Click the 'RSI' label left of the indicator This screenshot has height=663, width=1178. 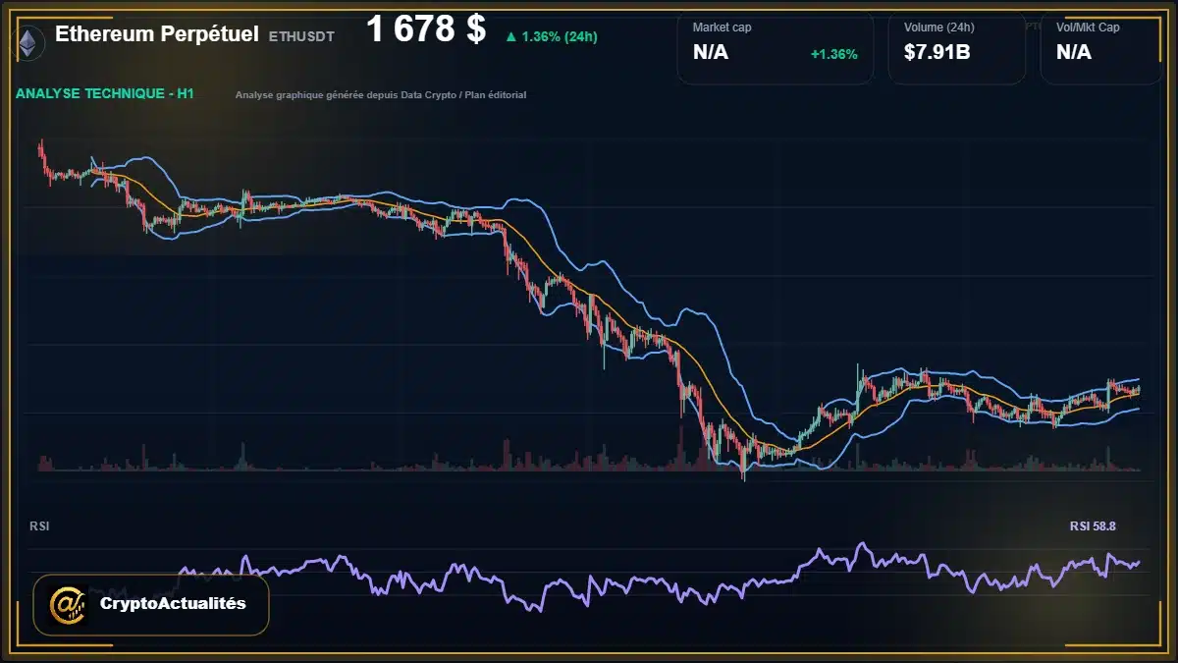coord(40,526)
